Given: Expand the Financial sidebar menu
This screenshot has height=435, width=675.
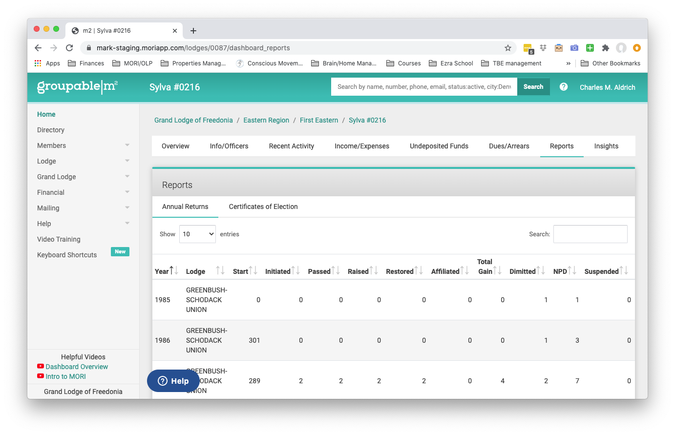Looking at the screenshot, I should (84, 192).
